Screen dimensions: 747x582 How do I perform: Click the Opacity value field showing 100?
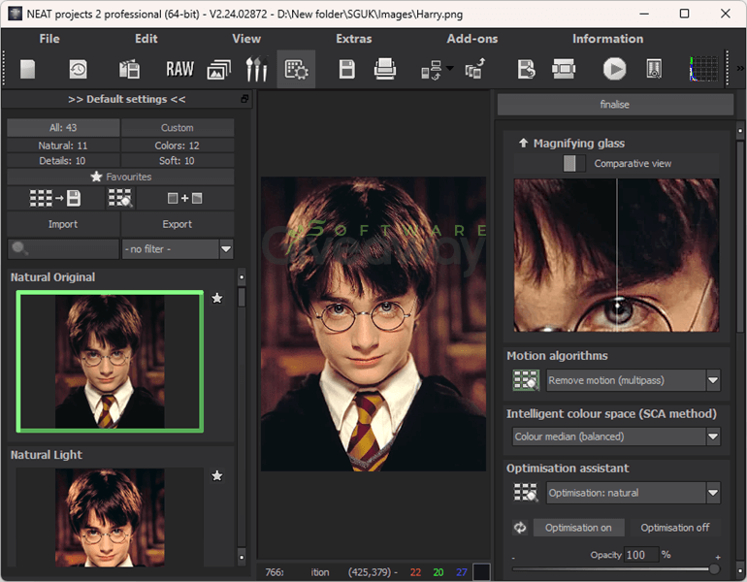(x=640, y=555)
